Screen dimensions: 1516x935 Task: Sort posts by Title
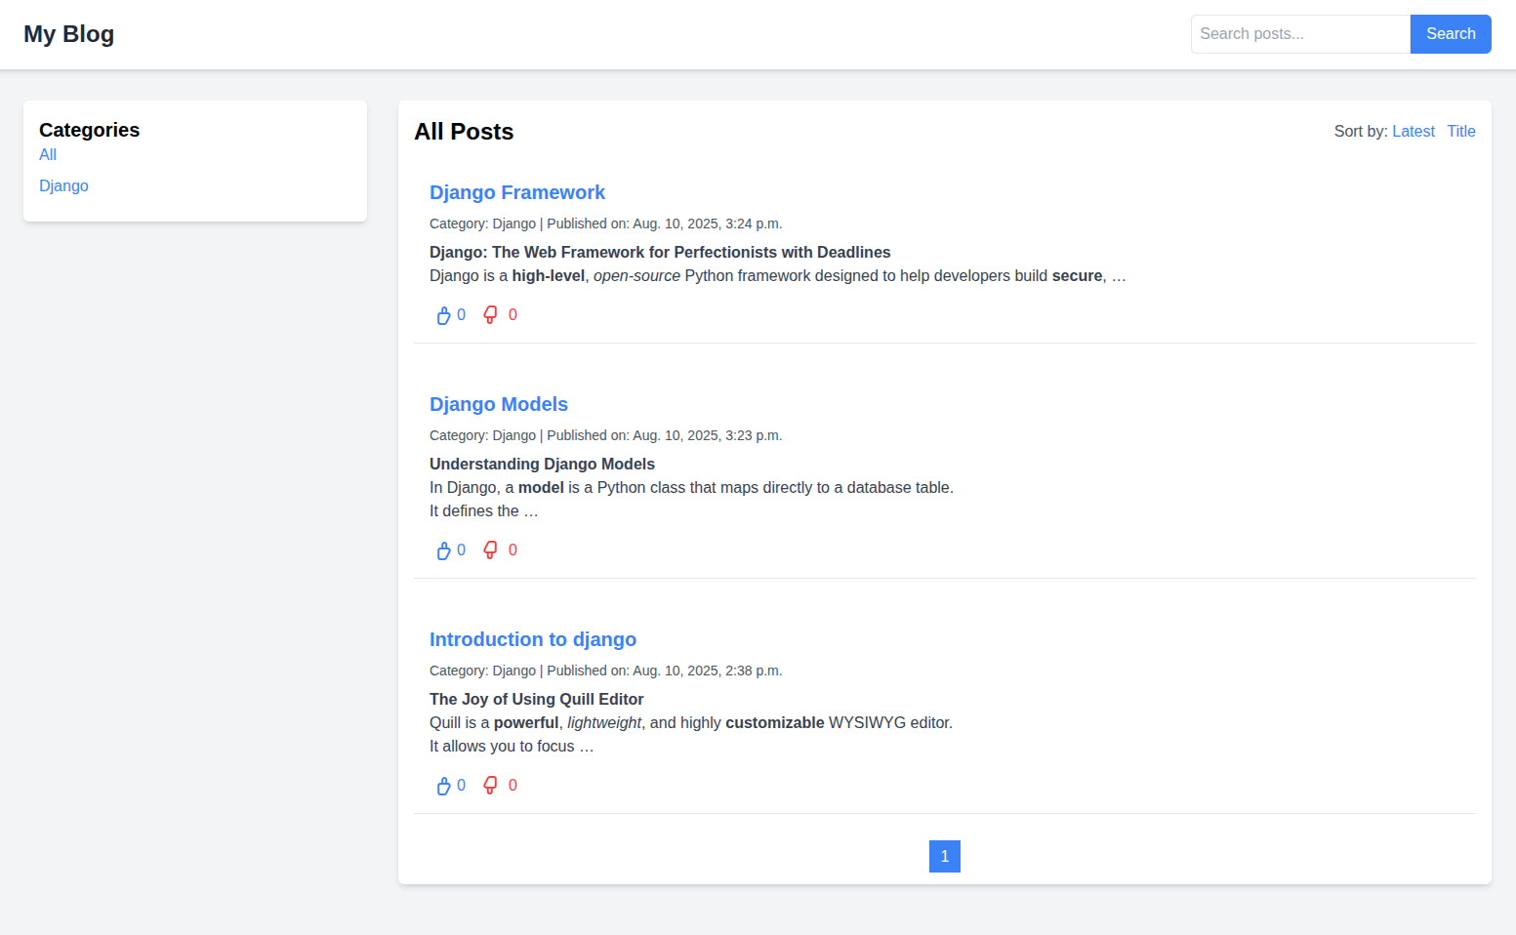1461,131
